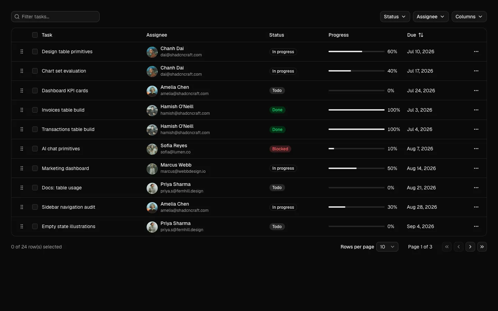Go to the first page
This screenshot has width=498, height=311.
pyautogui.click(x=447, y=247)
